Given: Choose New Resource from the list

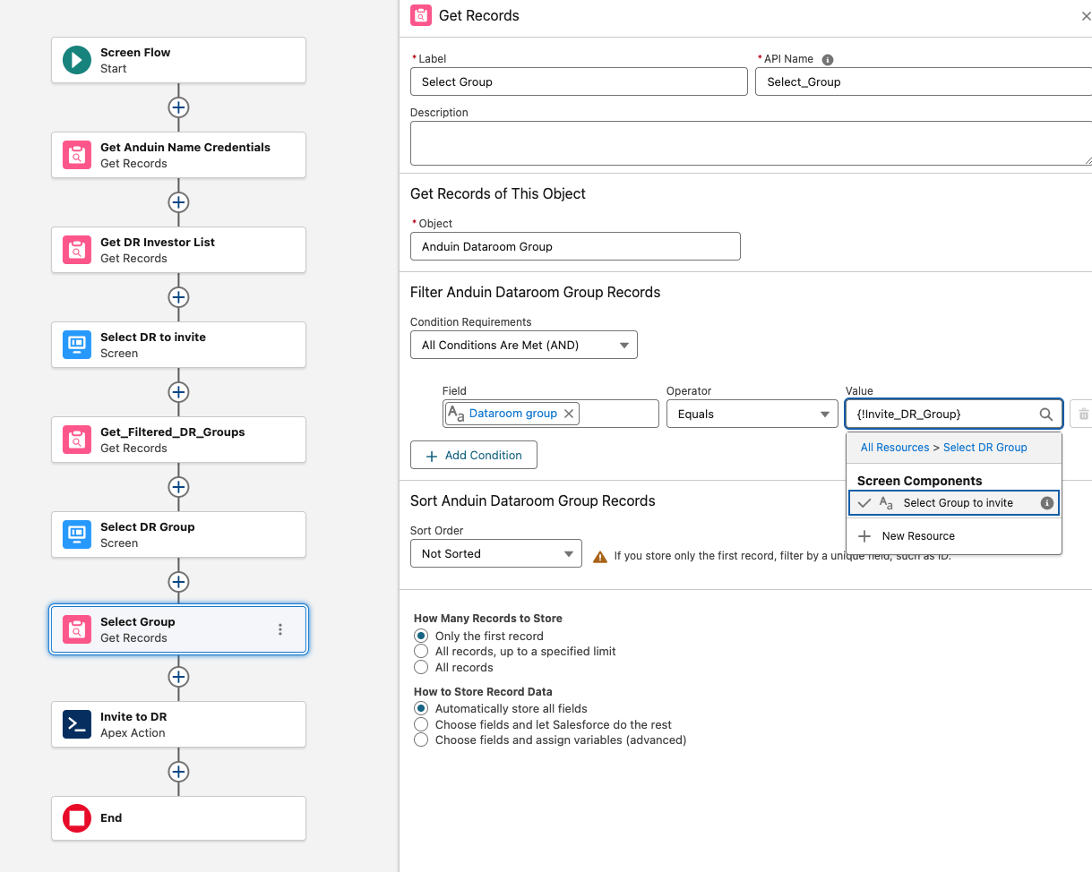Looking at the screenshot, I should pyautogui.click(x=917, y=536).
